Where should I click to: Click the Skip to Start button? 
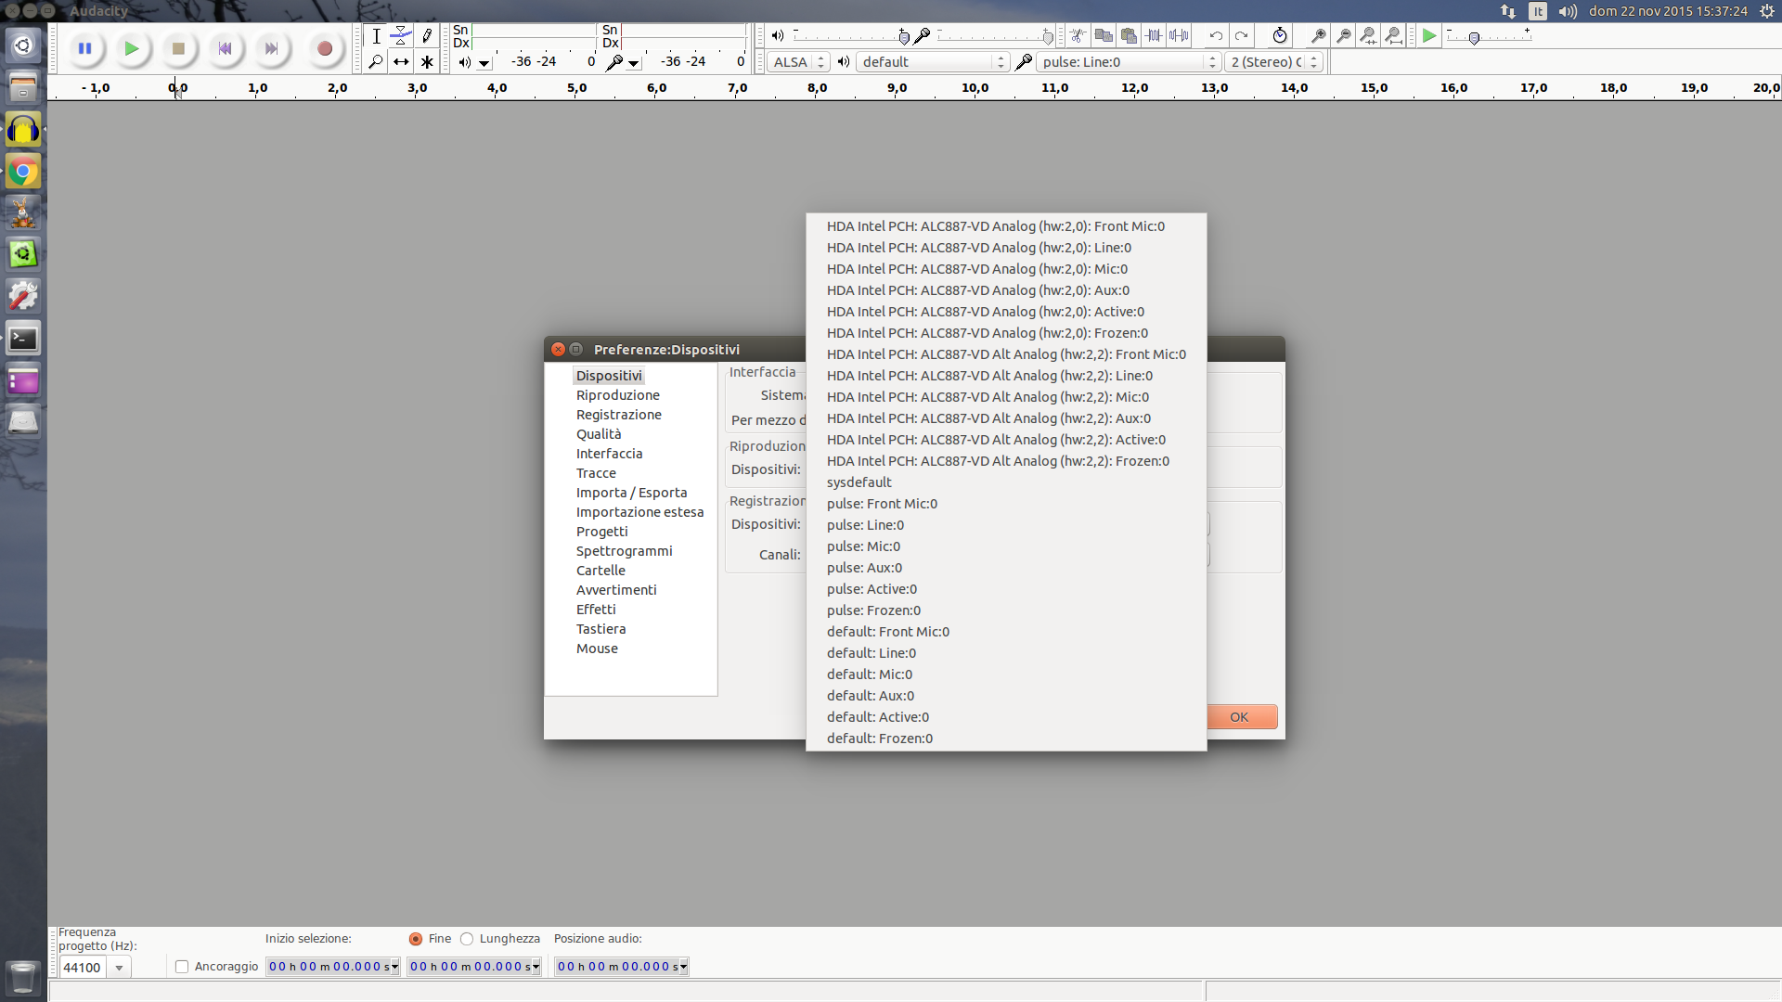(225, 49)
